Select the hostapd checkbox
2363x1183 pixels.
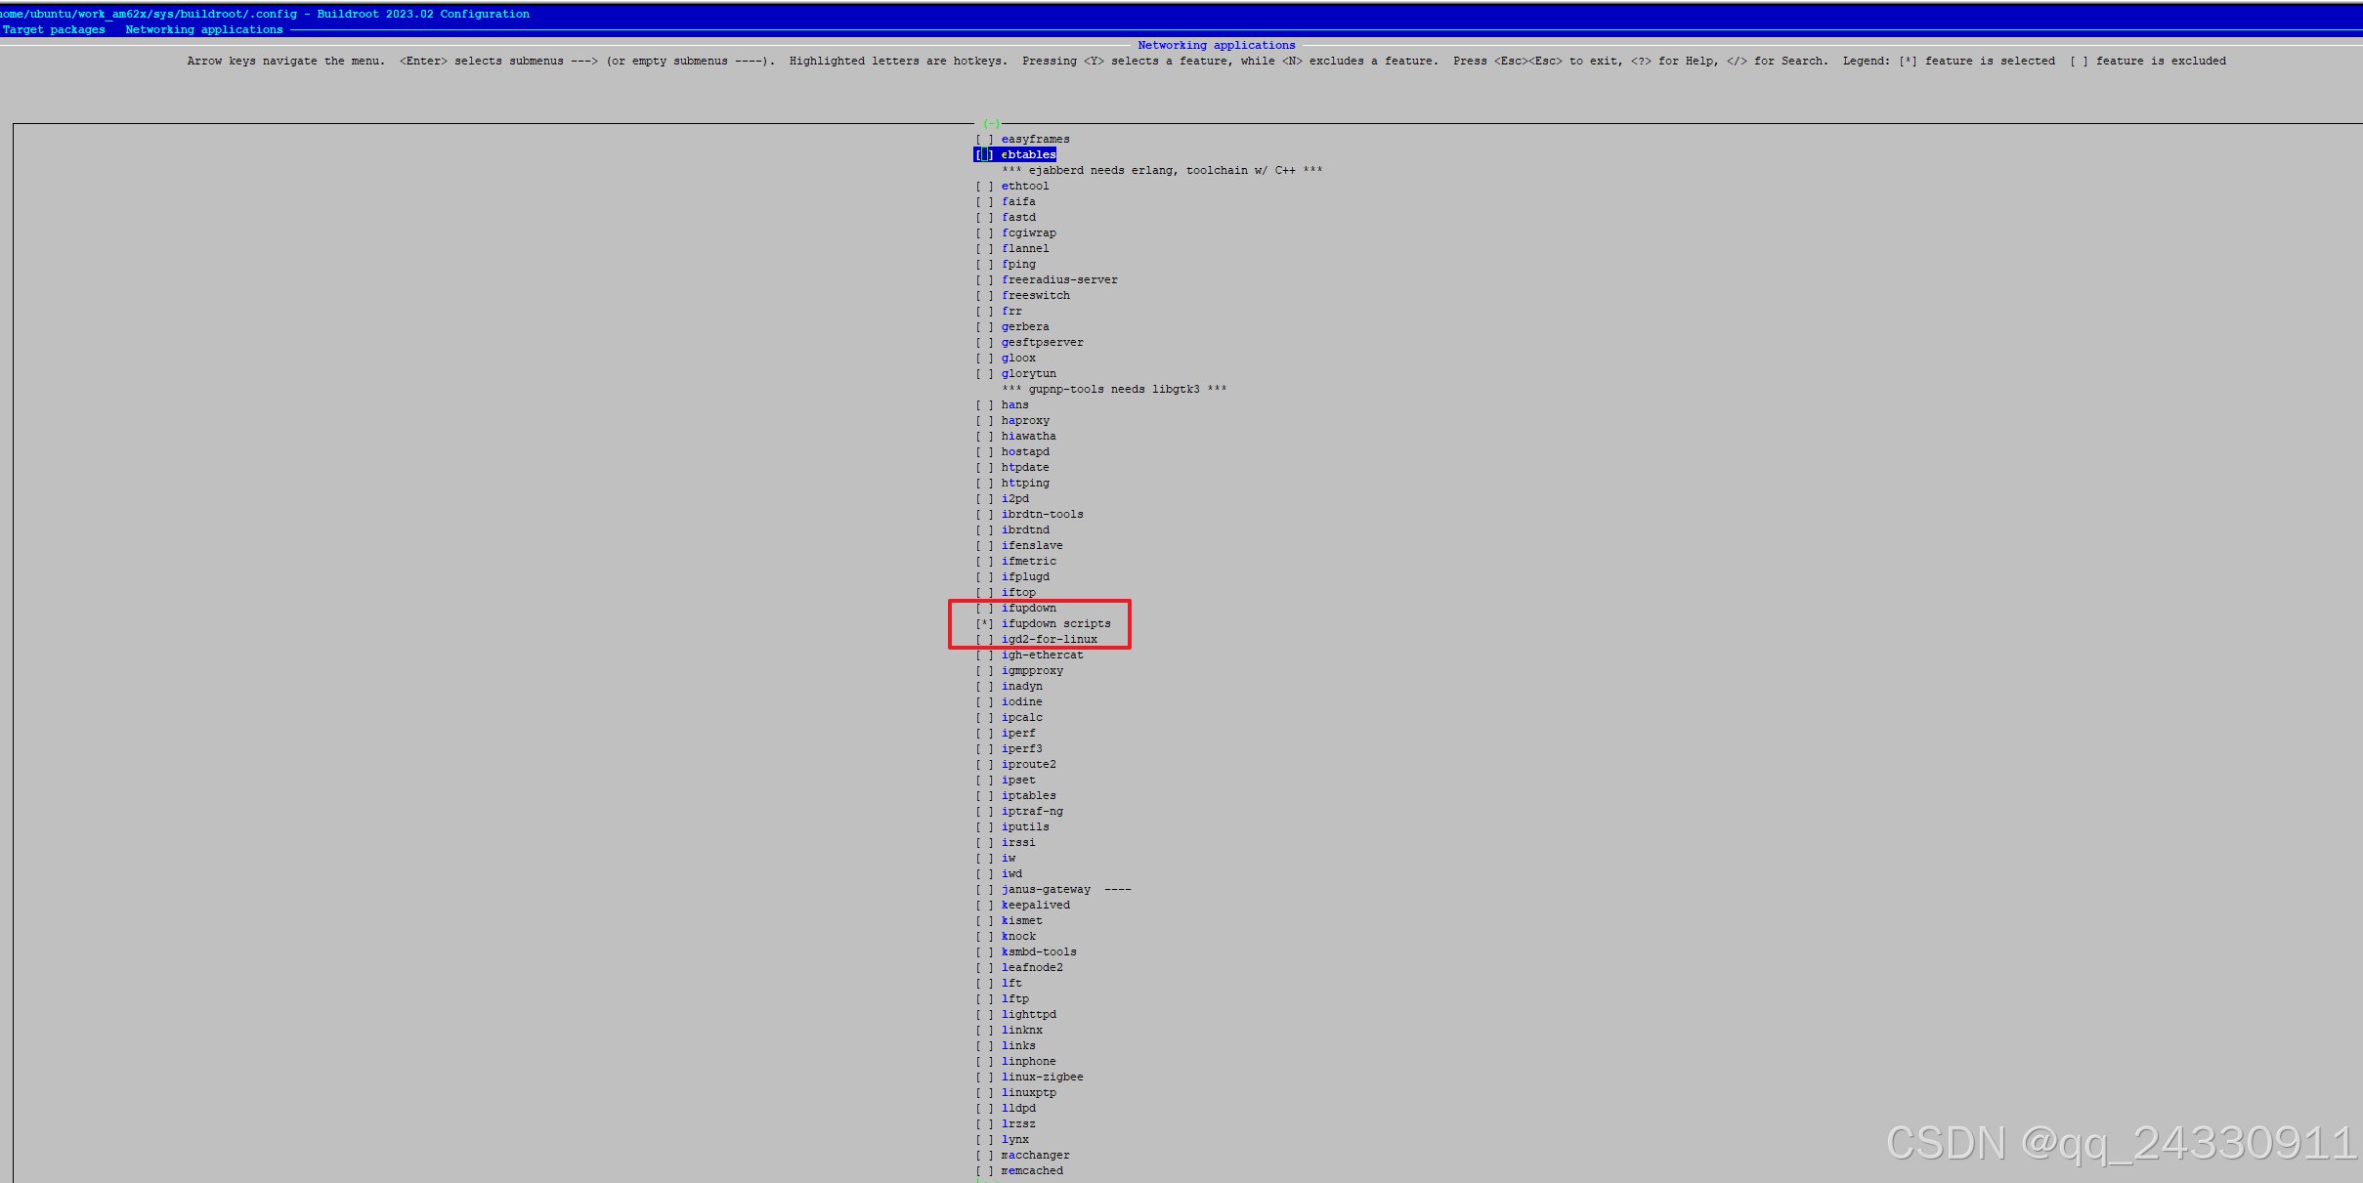click(985, 451)
